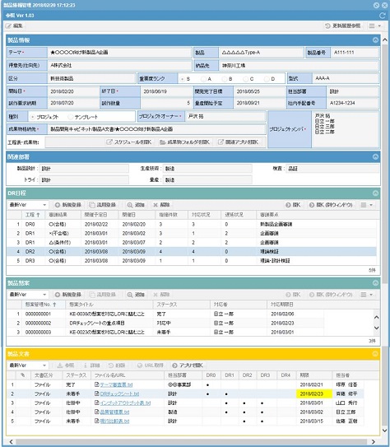This screenshot has width=390, height=447.
Task: Open the list menu icon in DR日程 toolbar
Action: tap(367, 205)
